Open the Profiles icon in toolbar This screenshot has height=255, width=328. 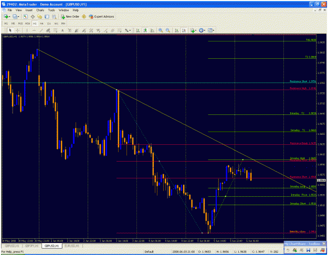(15, 16)
